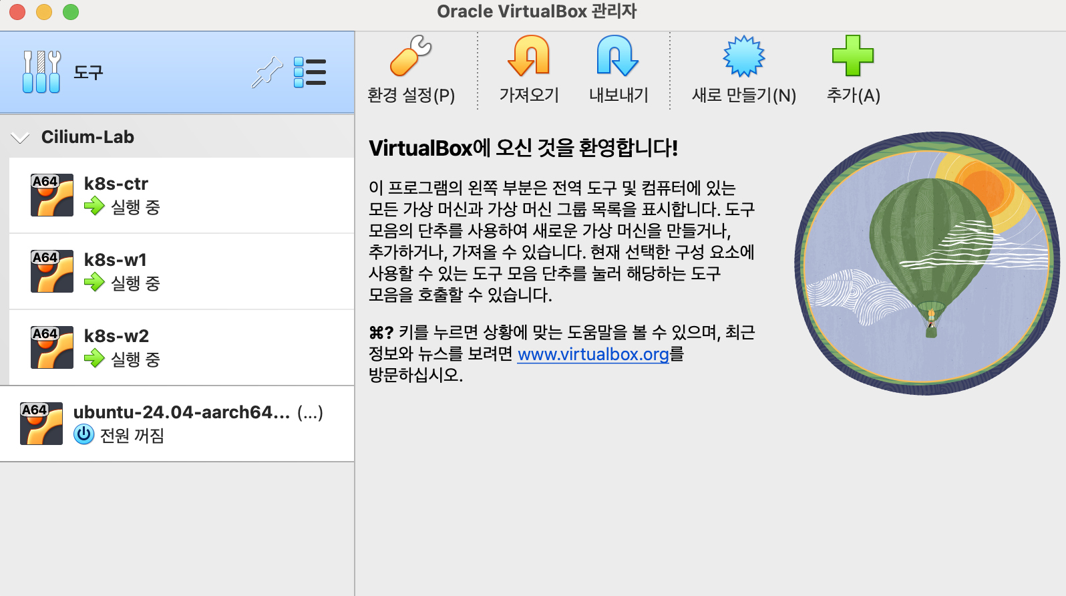Image resolution: width=1066 pixels, height=596 pixels.
Task: Click the 가져오기 import appliance icon
Action: [528, 55]
